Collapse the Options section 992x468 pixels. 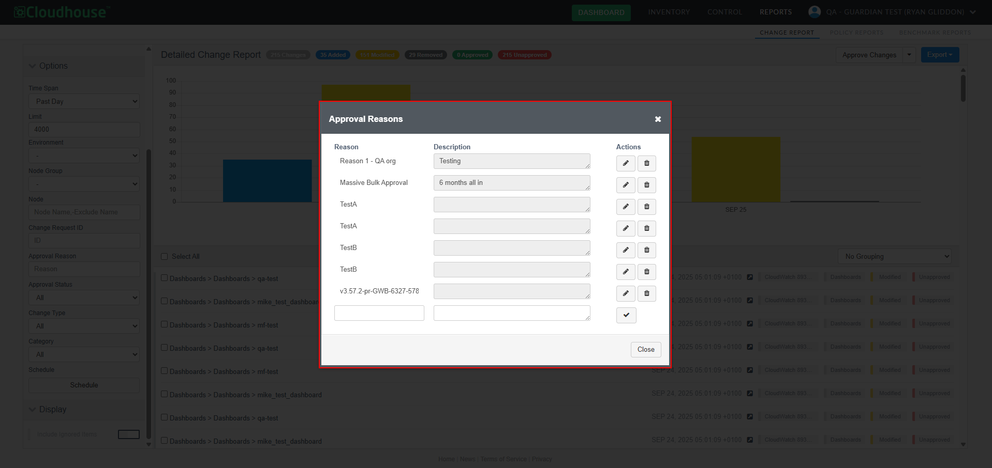33,66
